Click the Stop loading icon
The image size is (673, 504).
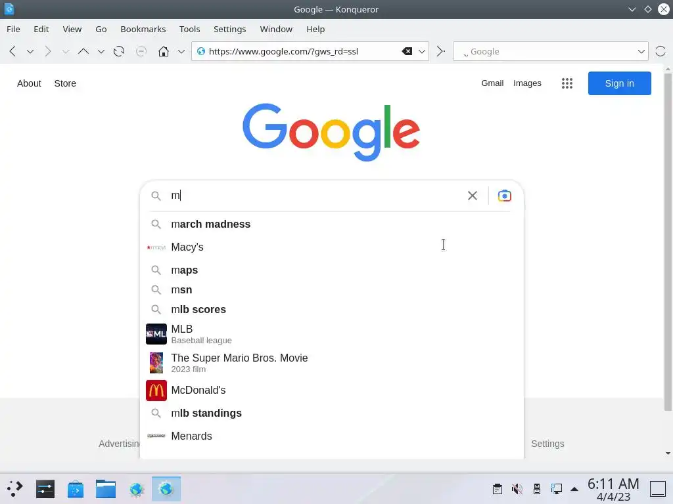[141, 51]
